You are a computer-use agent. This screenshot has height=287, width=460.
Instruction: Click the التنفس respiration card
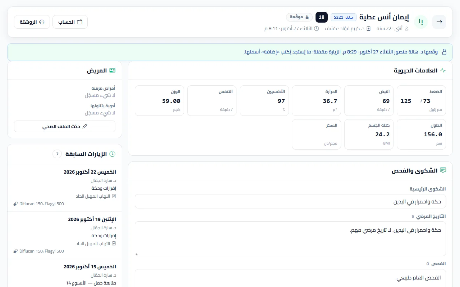[212, 101]
